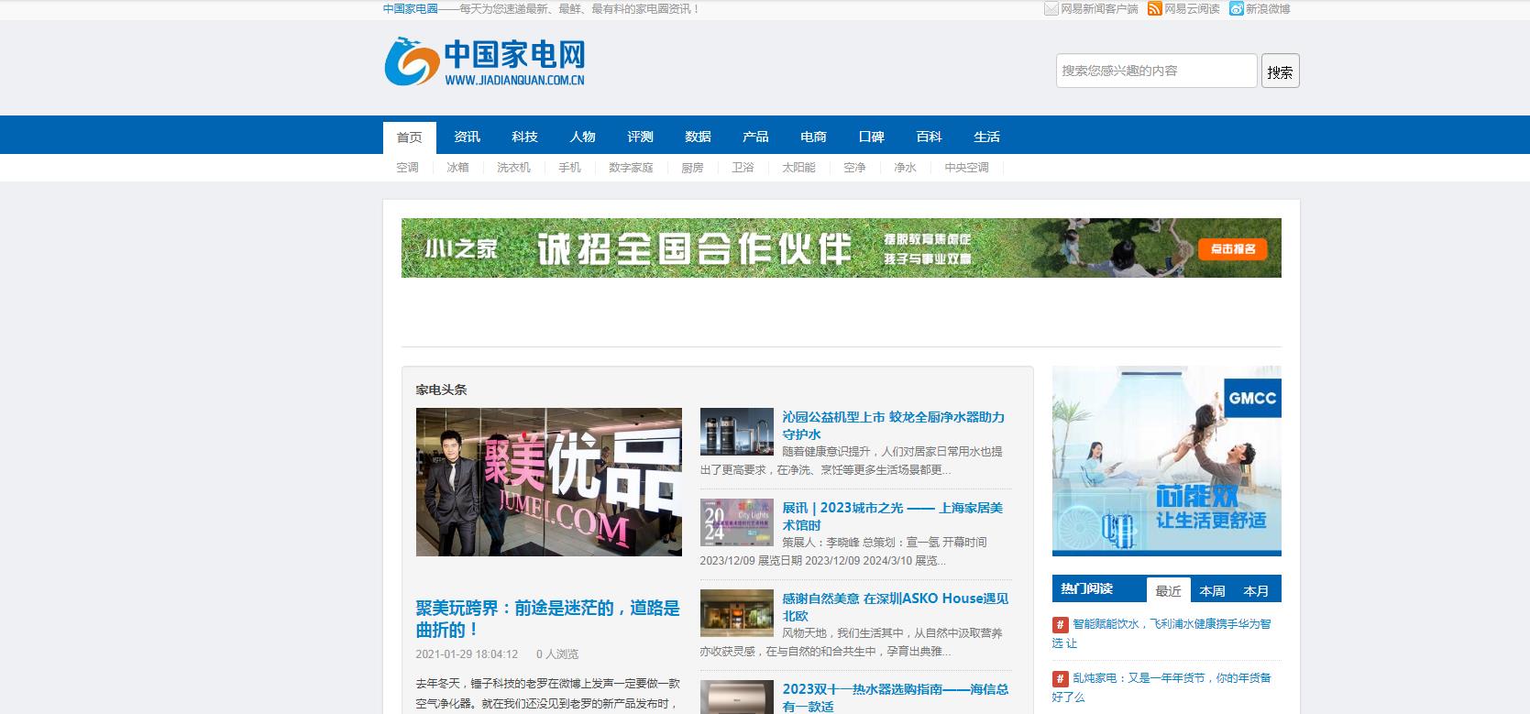Focus the 搜索您感兴趣的内容 search field

1156,71
